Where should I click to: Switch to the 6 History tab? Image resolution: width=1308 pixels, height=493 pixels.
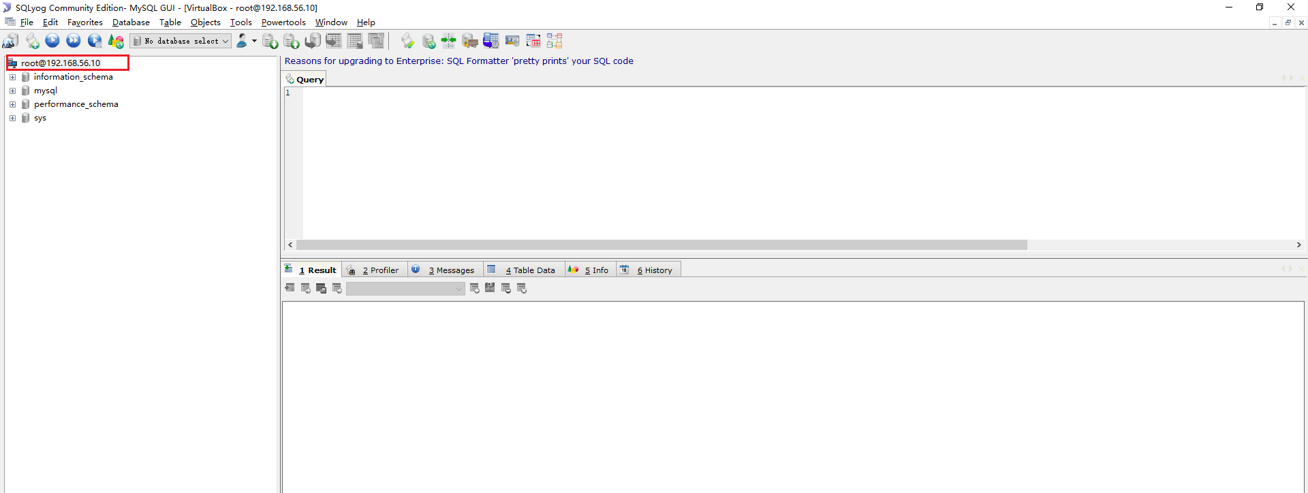coord(648,270)
